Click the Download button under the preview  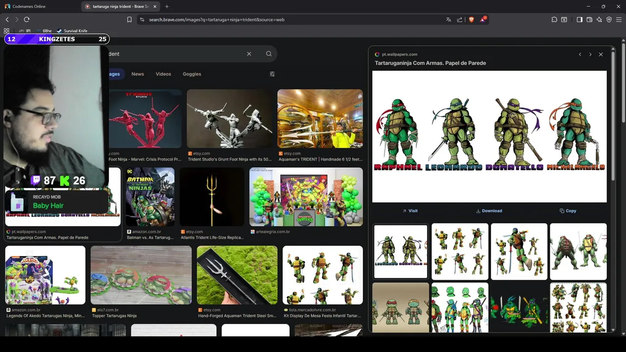pyautogui.click(x=489, y=211)
